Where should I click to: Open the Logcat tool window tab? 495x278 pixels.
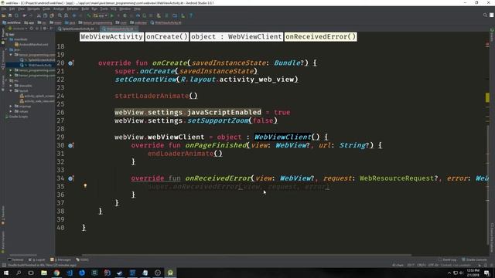(x=37, y=259)
